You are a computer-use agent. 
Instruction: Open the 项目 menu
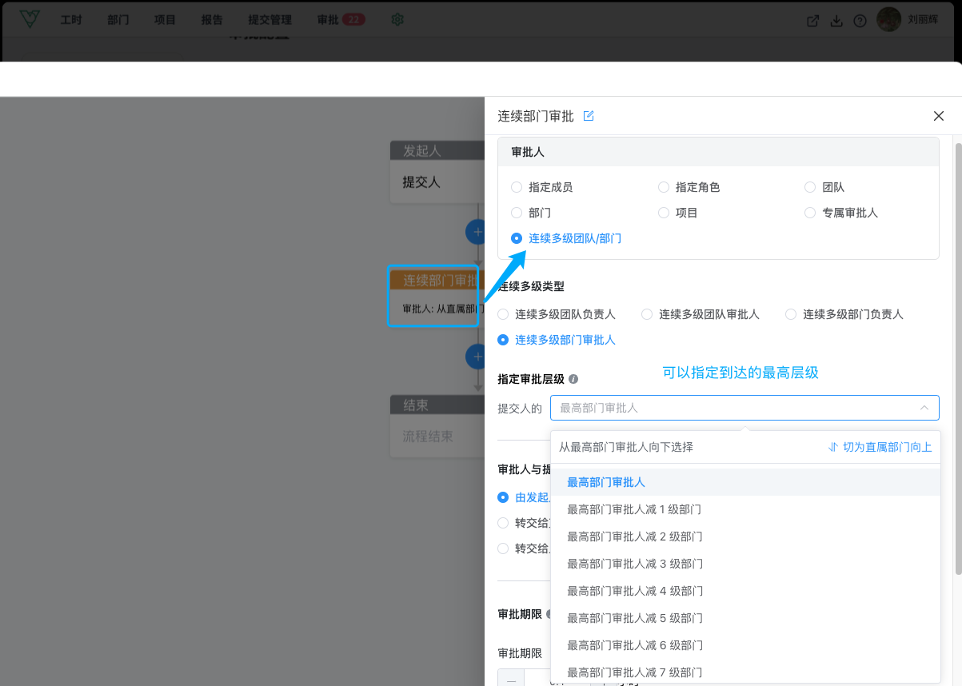click(165, 20)
